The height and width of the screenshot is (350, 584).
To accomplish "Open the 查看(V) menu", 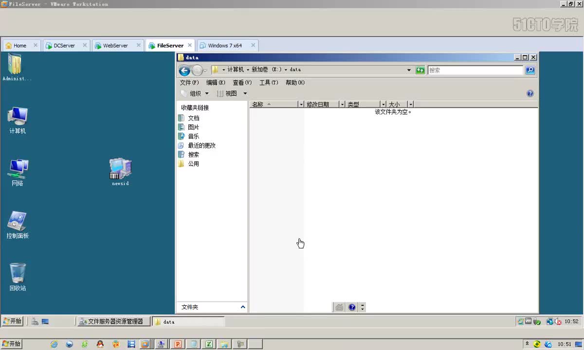I will click(242, 83).
